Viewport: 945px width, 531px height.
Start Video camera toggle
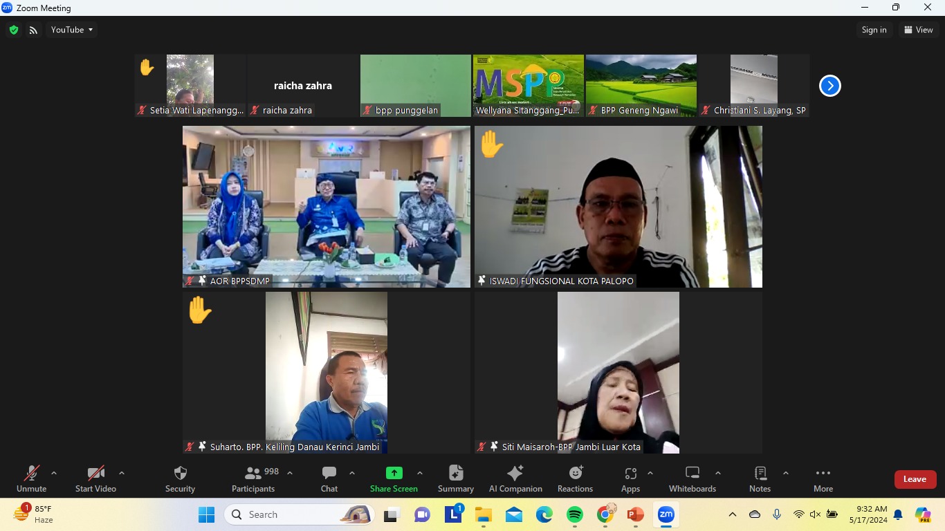click(95, 478)
